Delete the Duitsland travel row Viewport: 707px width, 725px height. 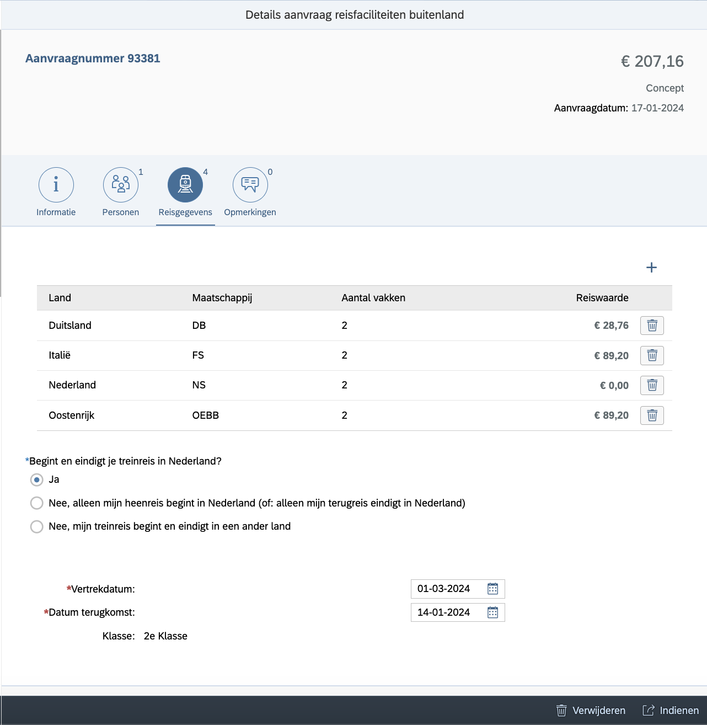(x=652, y=326)
